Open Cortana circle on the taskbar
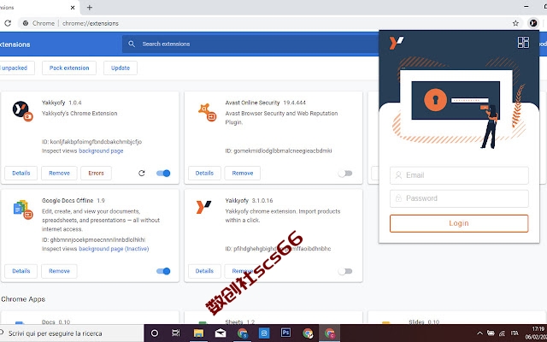The width and height of the screenshot is (547, 342). coord(155,333)
